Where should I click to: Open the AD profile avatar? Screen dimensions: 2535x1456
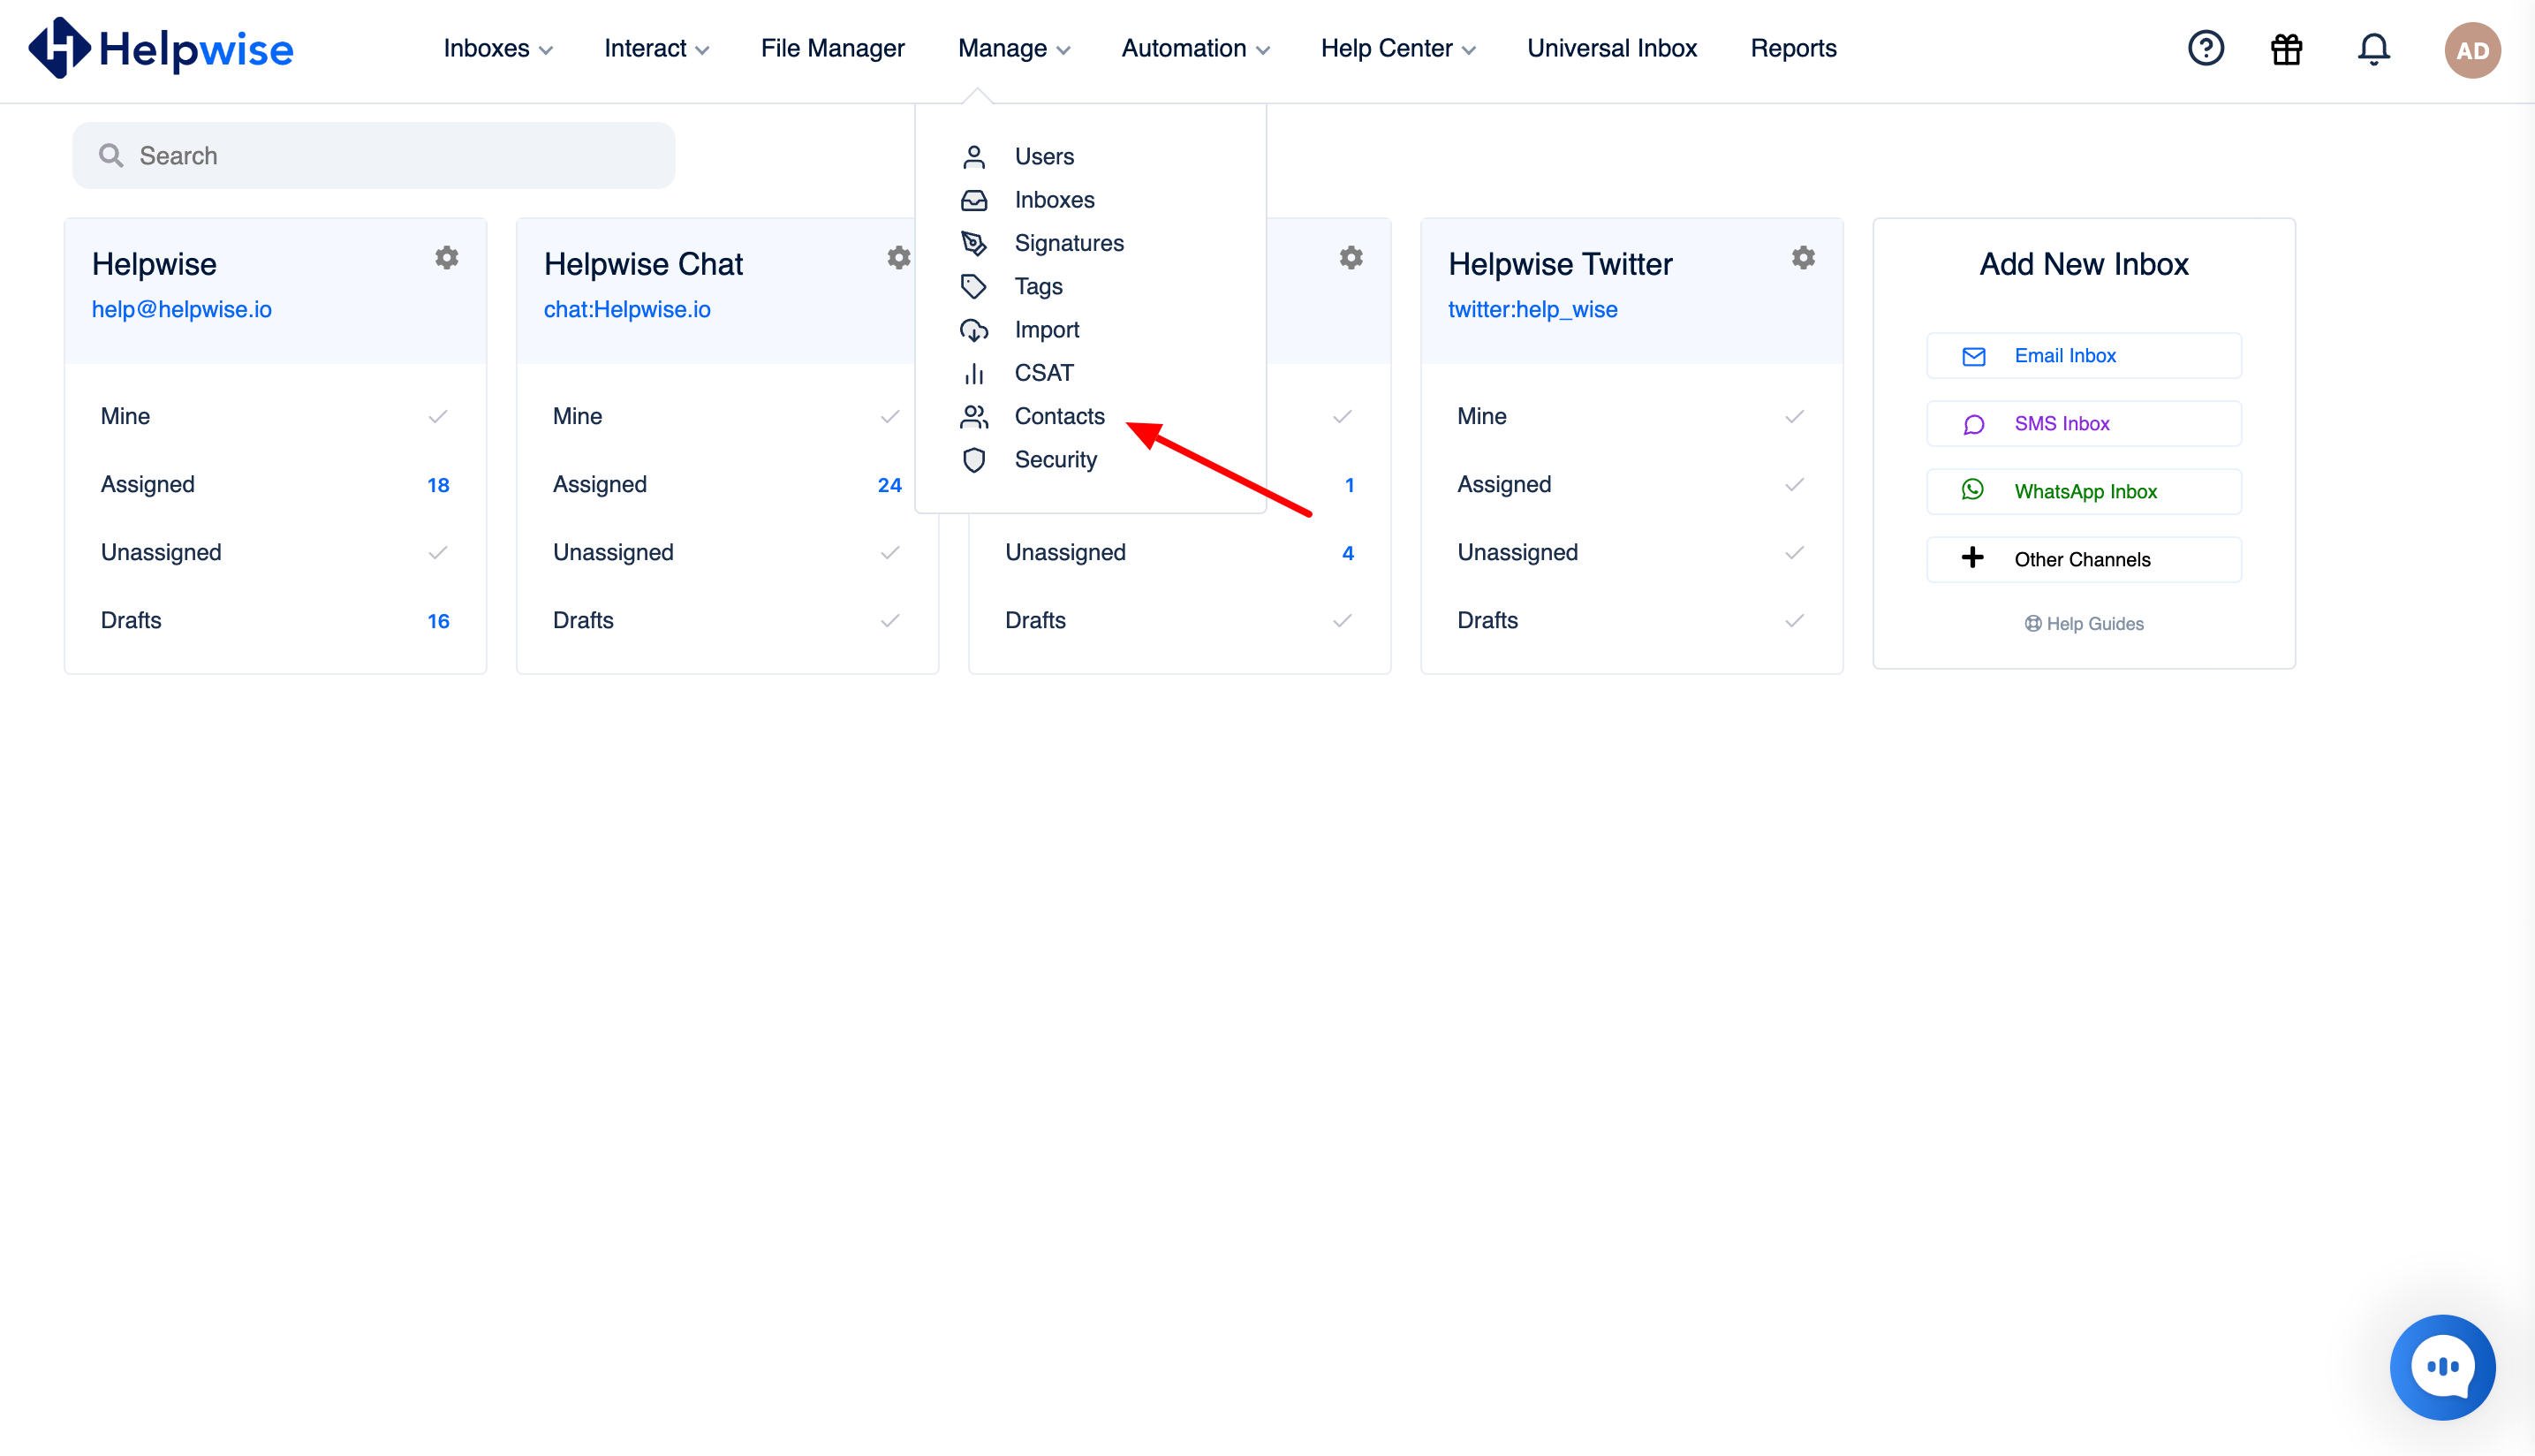pyautogui.click(x=2472, y=50)
